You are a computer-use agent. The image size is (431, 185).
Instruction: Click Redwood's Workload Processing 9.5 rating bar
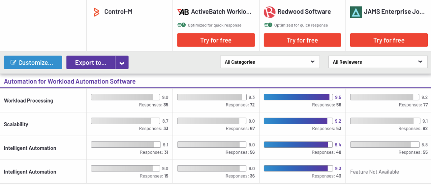[298, 97]
